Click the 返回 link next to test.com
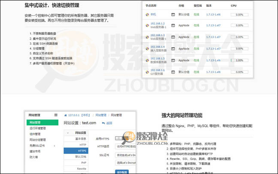 point(109,123)
